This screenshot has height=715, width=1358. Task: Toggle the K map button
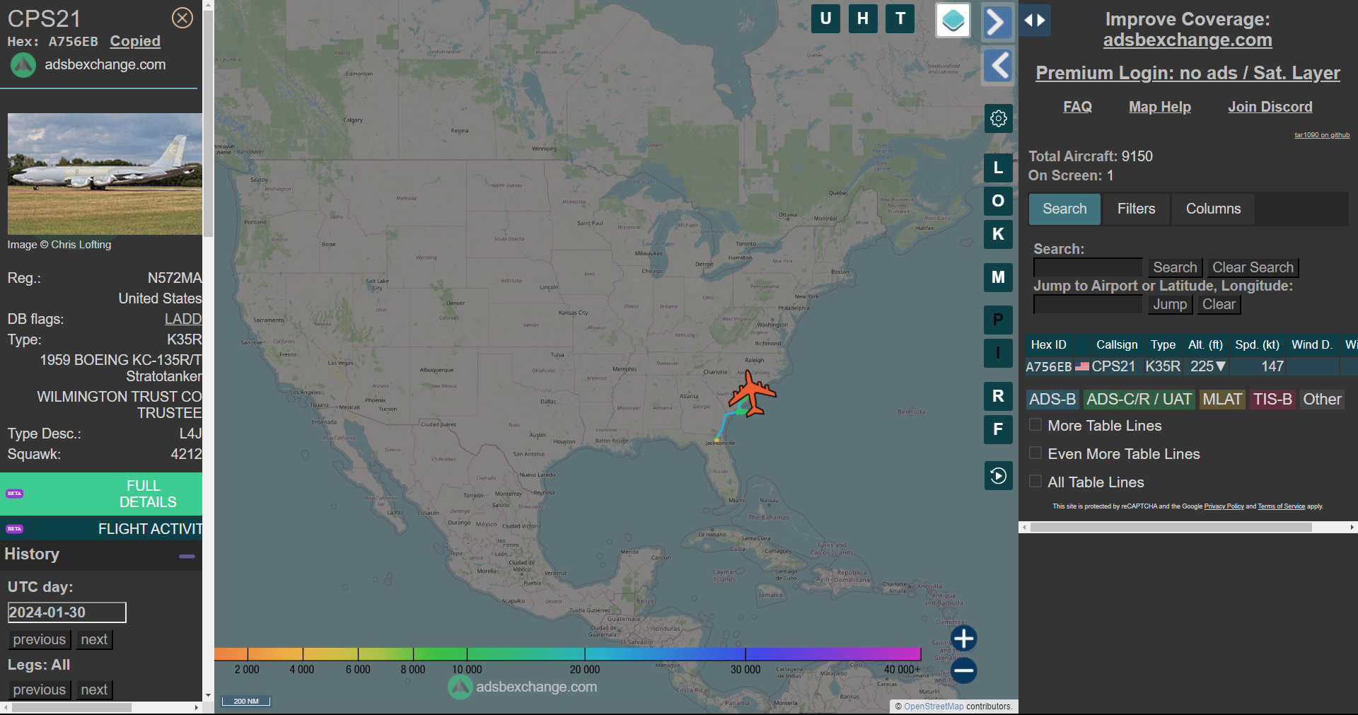click(x=999, y=234)
